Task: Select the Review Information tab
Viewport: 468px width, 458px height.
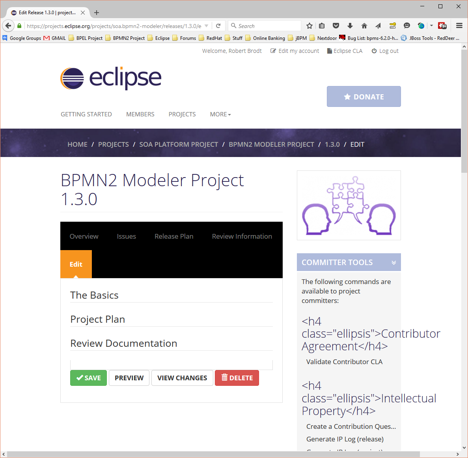Action: (242, 236)
